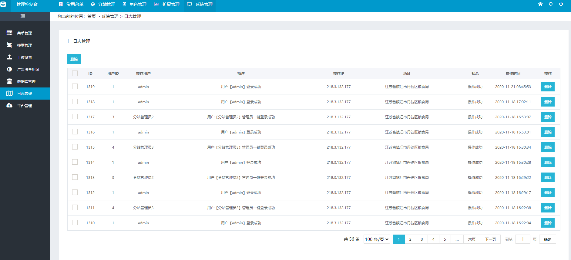Open the 分站管理 top menu
Screen dimensions: 571x260
click(103, 4)
